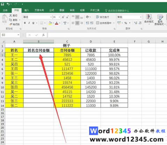Click cell with 姓名合同金额 header
The height and width of the screenshot is (145, 167).
tap(38, 50)
